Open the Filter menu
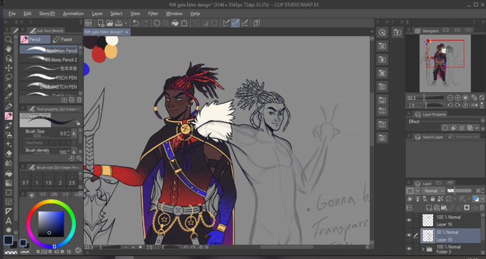The height and width of the screenshot is (259, 486). pos(153,14)
